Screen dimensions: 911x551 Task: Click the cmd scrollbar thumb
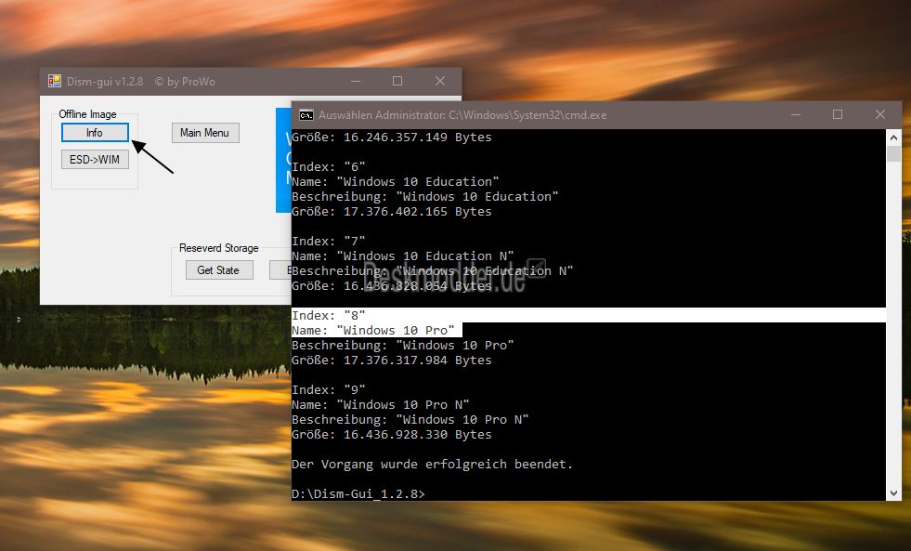(893, 153)
